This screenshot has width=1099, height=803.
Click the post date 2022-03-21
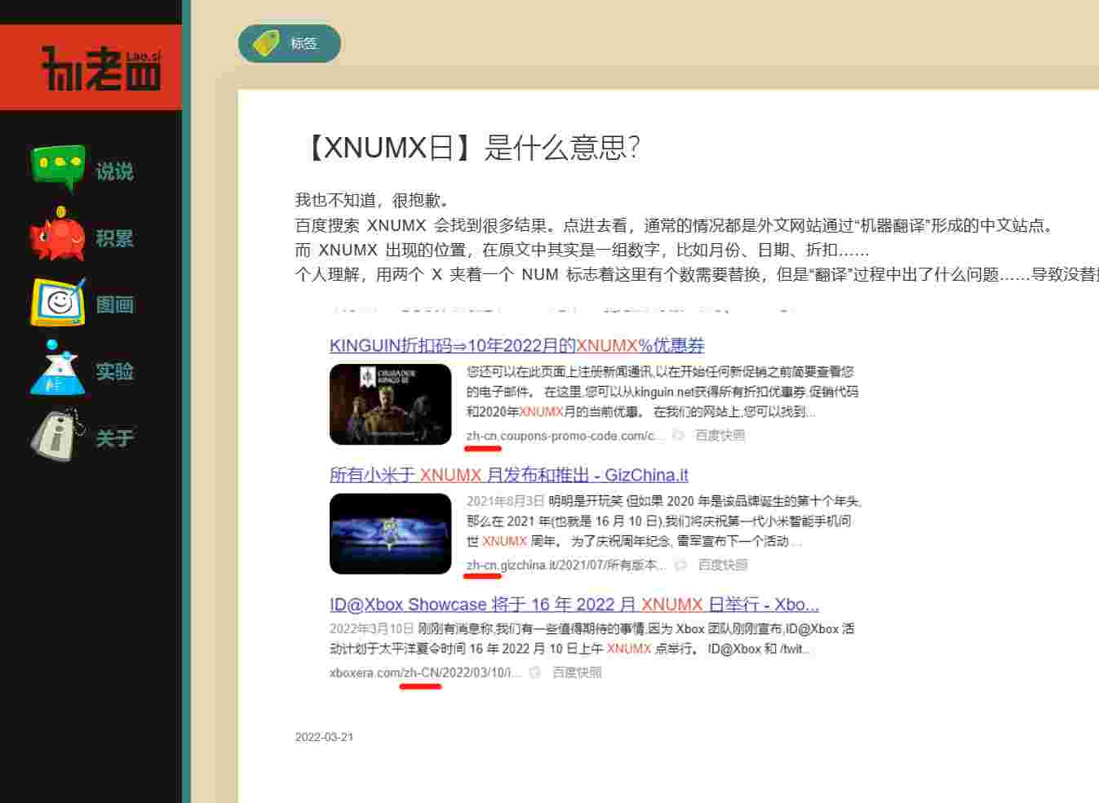(325, 737)
